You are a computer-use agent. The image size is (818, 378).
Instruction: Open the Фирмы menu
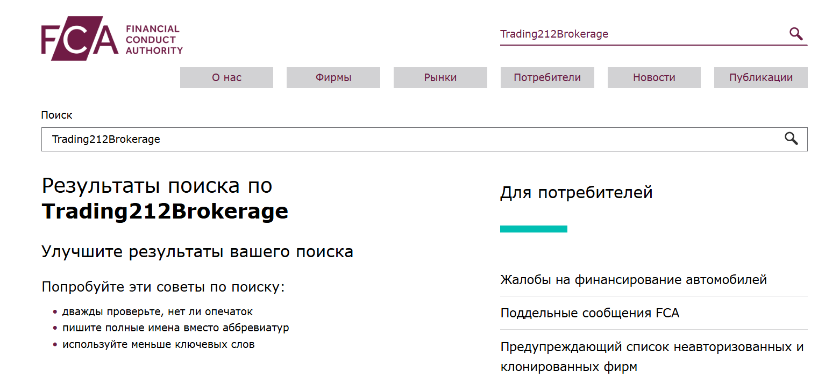tap(333, 77)
